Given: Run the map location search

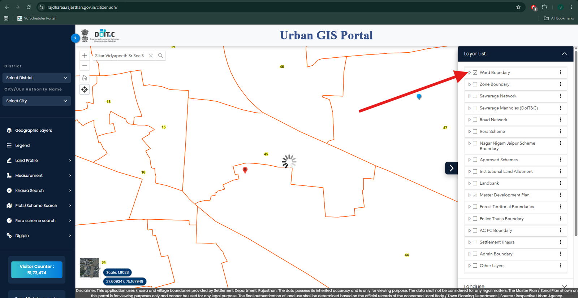Looking at the screenshot, I should (x=161, y=56).
